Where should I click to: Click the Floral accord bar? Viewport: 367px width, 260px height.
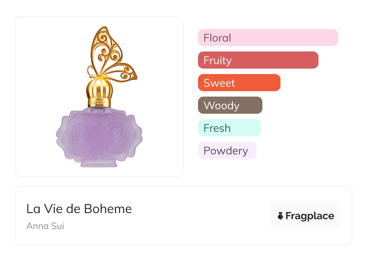(x=268, y=38)
